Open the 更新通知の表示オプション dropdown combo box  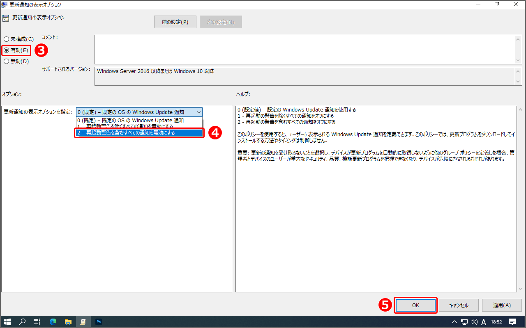point(139,112)
